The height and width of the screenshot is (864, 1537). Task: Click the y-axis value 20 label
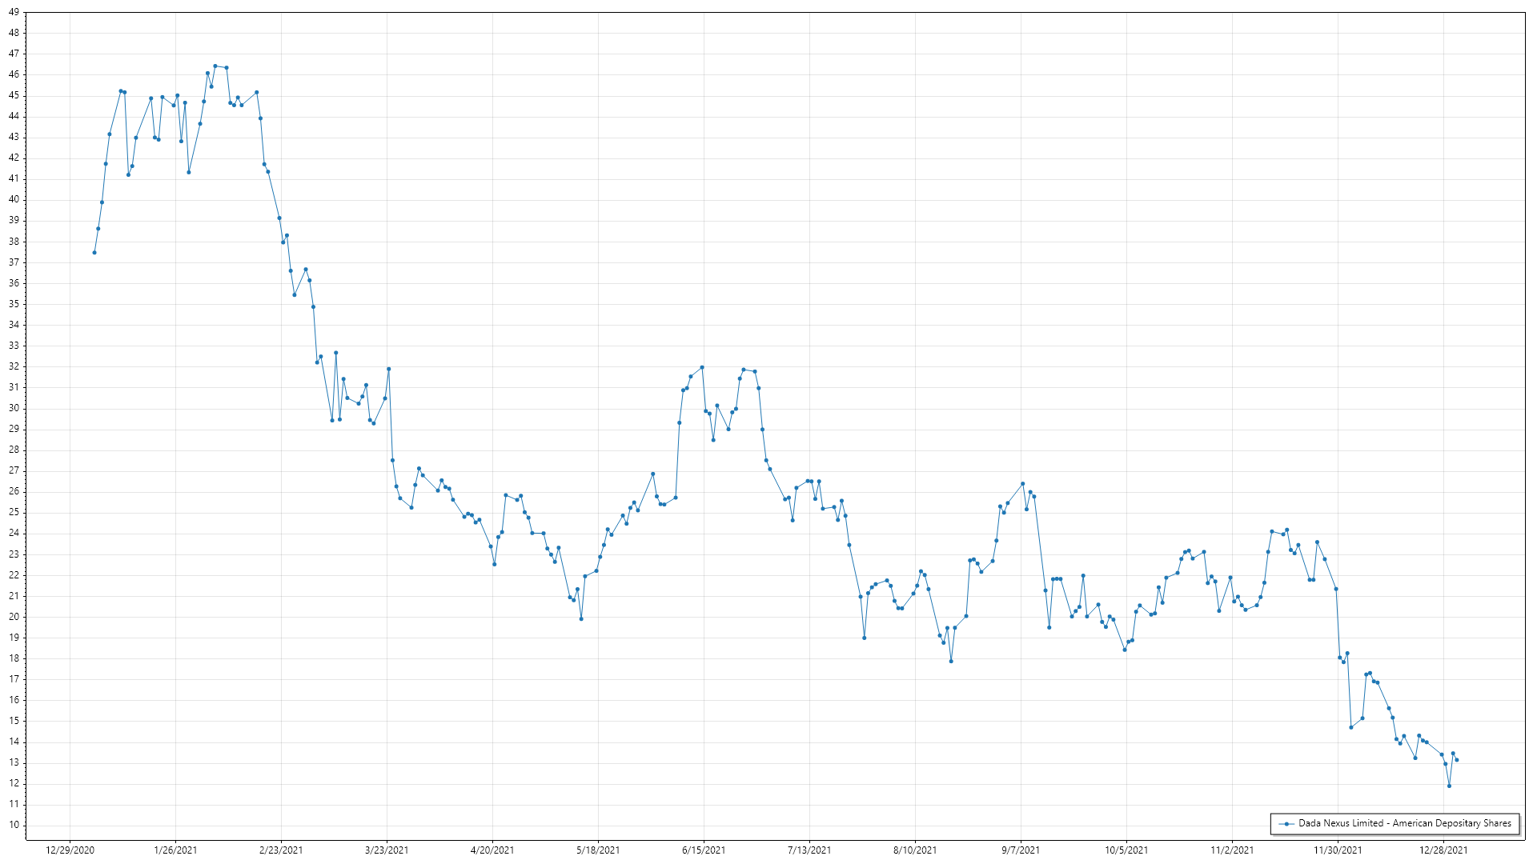coord(14,617)
